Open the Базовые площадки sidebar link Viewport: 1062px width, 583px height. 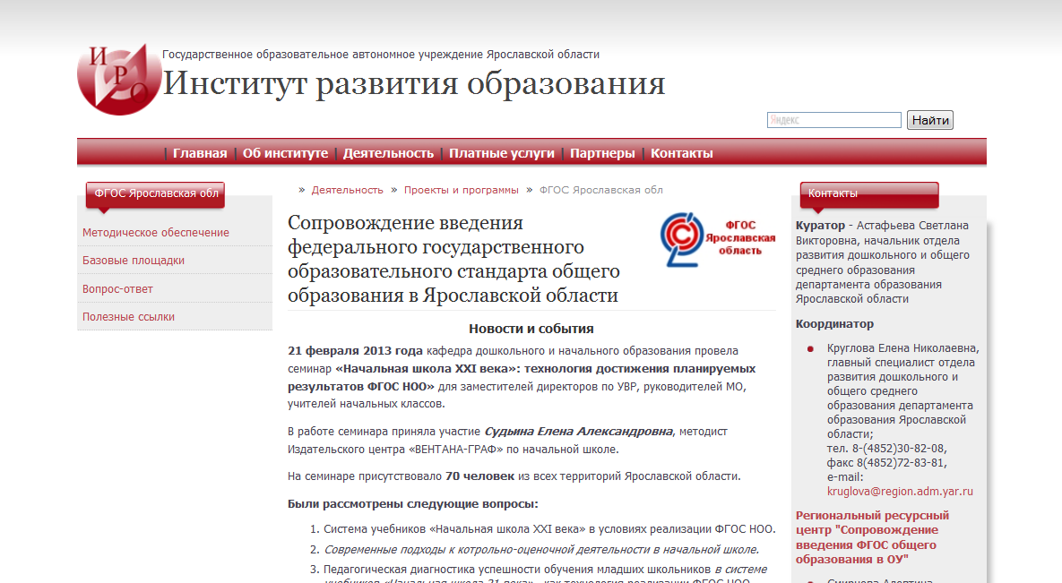pos(134,261)
